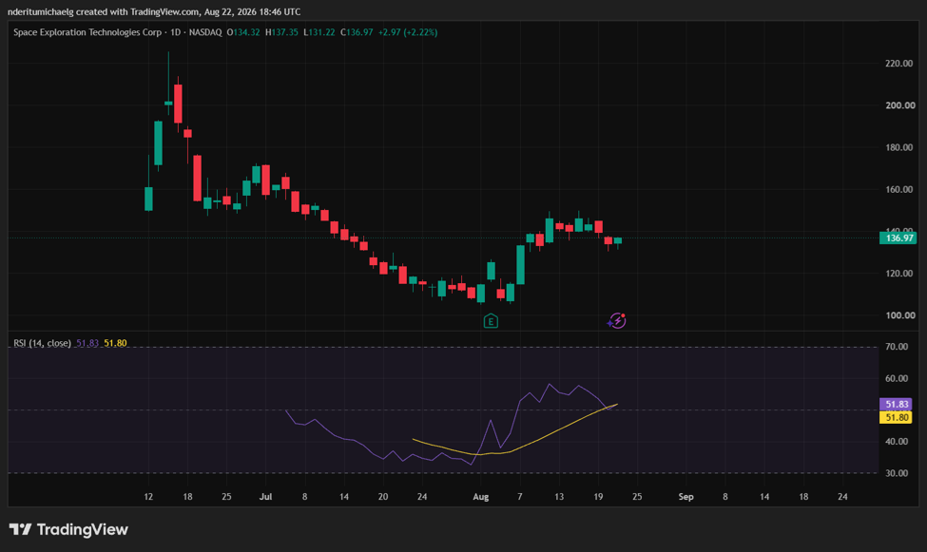Click the 120.00 price axis label
The image size is (927, 552).
(898, 273)
